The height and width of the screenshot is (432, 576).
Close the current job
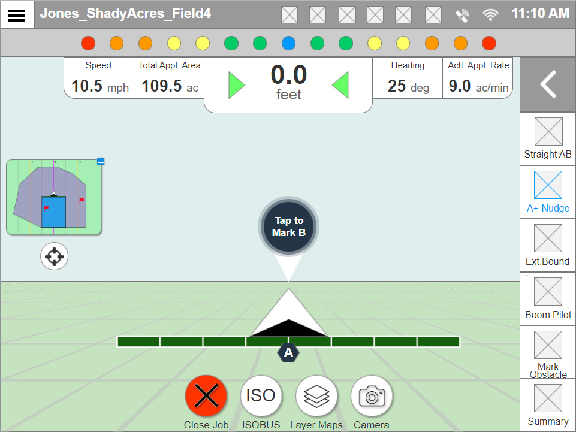(x=206, y=395)
